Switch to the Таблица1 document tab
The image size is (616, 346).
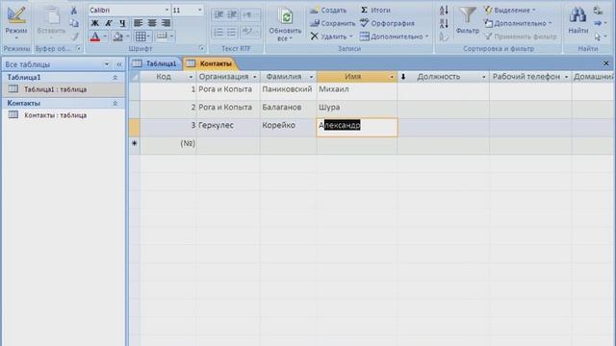tap(156, 63)
